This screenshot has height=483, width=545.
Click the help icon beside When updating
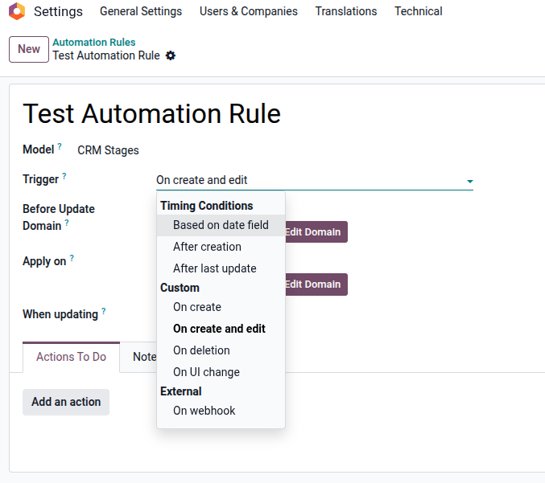click(x=103, y=312)
